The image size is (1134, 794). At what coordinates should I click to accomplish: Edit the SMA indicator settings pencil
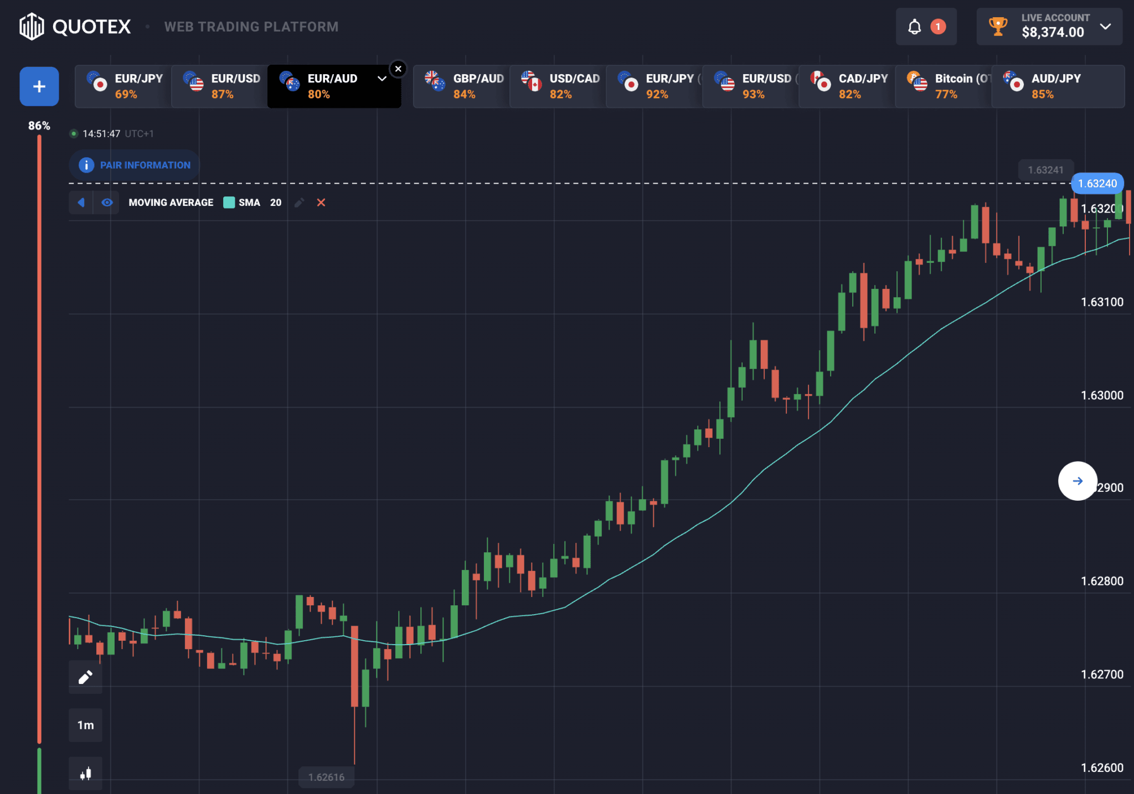click(299, 203)
